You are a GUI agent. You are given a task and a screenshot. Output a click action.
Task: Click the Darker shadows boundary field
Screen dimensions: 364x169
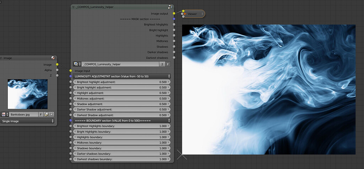pos(122,153)
